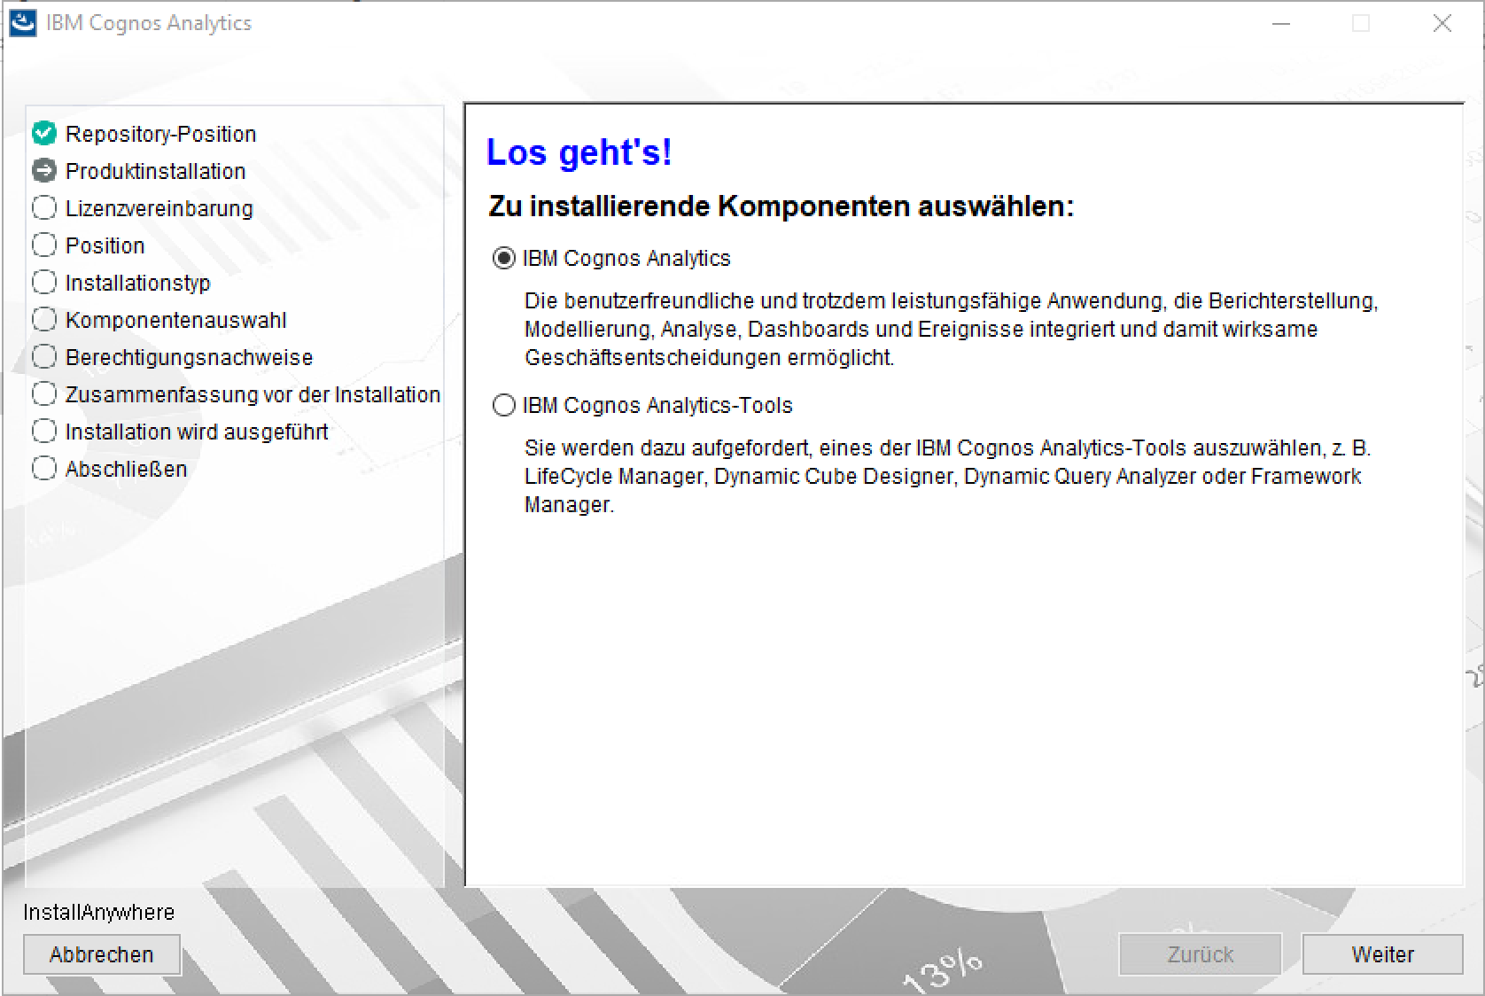The width and height of the screenshot is (1485, 996).
Task: Click the green checkmark beside Repository-Position
Action: [44, 134]
